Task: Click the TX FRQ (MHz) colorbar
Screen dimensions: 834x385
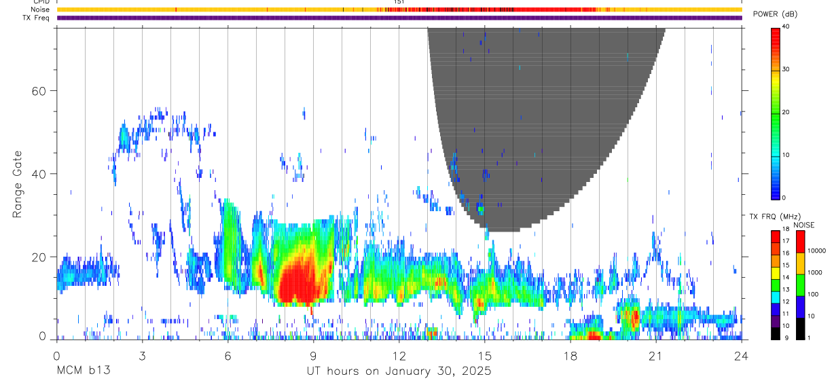Action: 776,285
